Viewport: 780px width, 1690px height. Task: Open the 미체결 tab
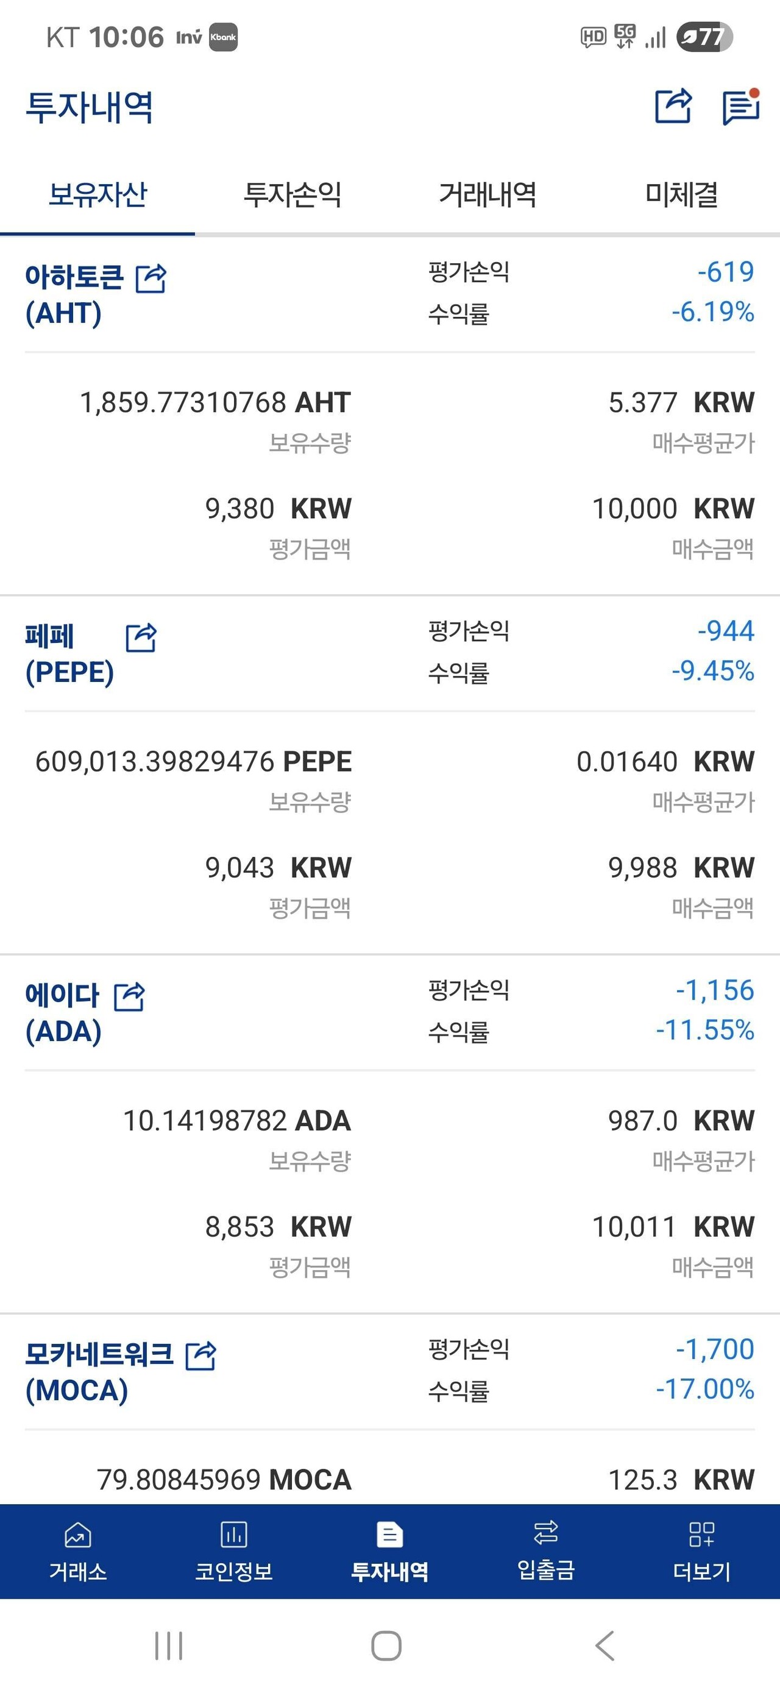click(682, 195)
